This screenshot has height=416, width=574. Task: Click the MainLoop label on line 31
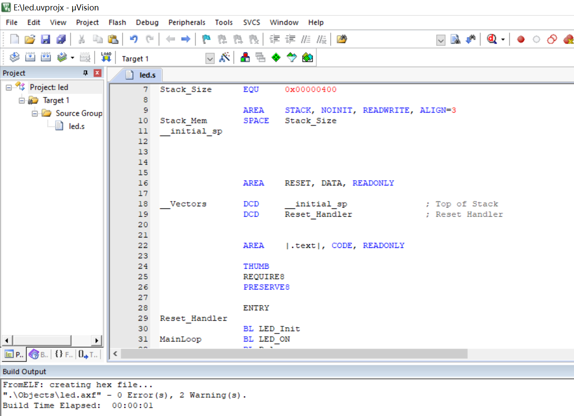click(x=180, y=339)
